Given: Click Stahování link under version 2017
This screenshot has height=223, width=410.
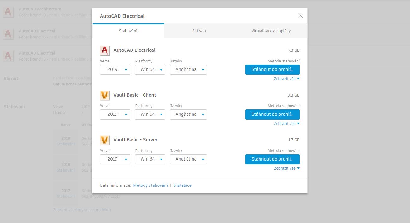Looking at the screenshot, I should 66,197.
